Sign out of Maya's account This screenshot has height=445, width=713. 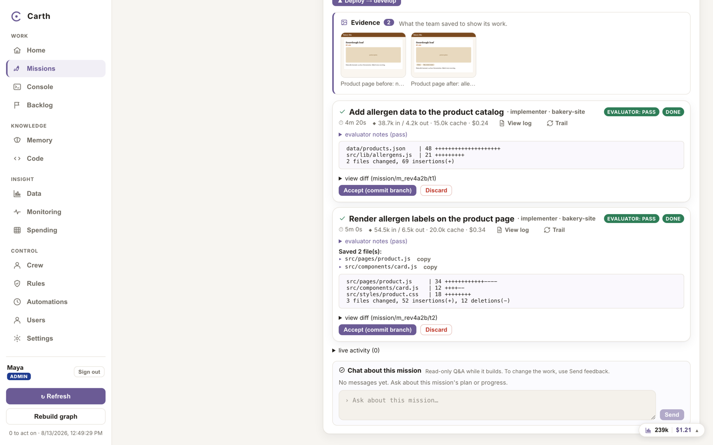click(89, 372)
